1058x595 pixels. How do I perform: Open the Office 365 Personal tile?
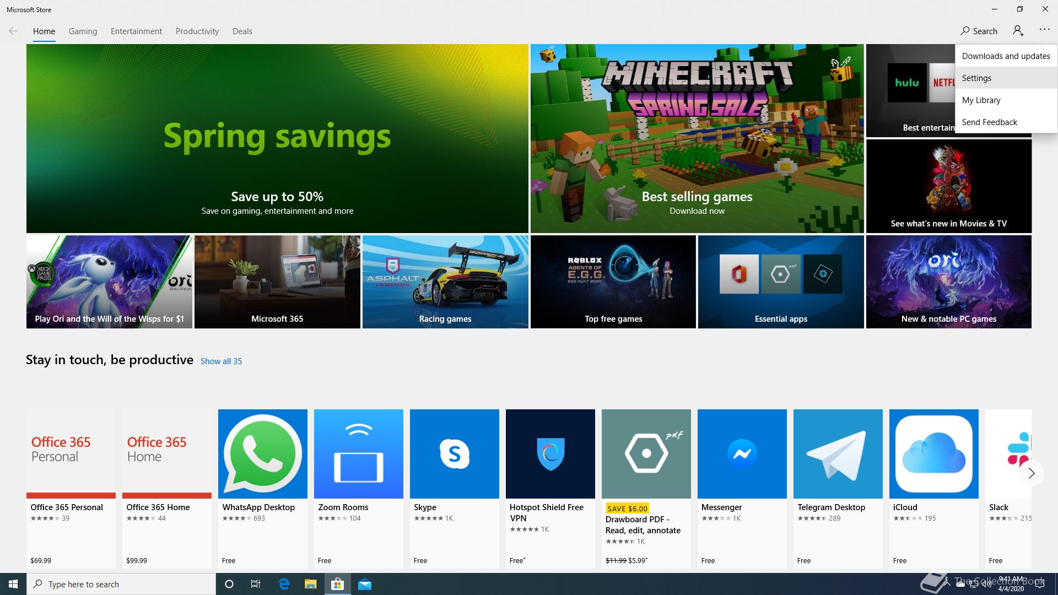(x=71, y=488)
